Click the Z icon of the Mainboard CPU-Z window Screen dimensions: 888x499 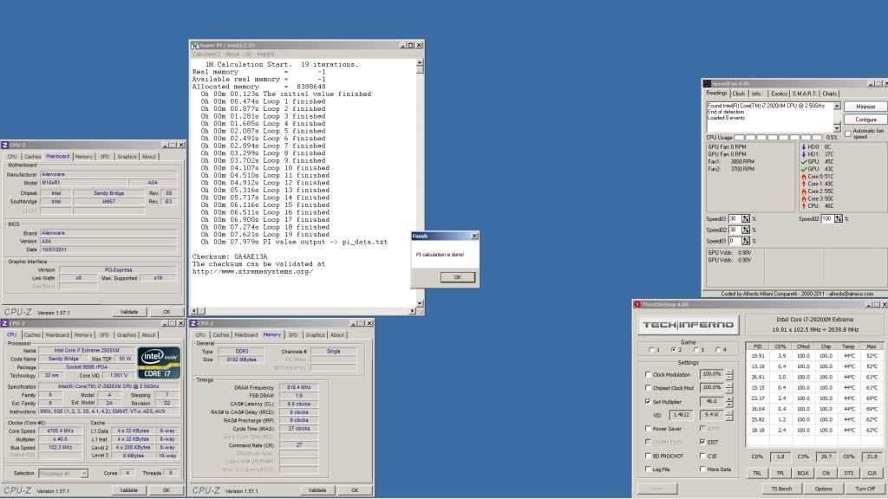click(x=4, y=145)
